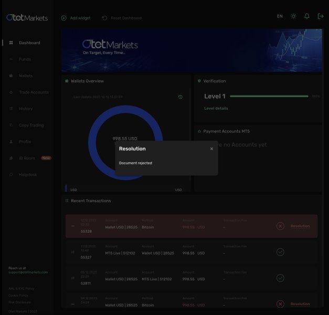Open Funds in sidebar
This screenshot has height=315, width=329.
25,59
